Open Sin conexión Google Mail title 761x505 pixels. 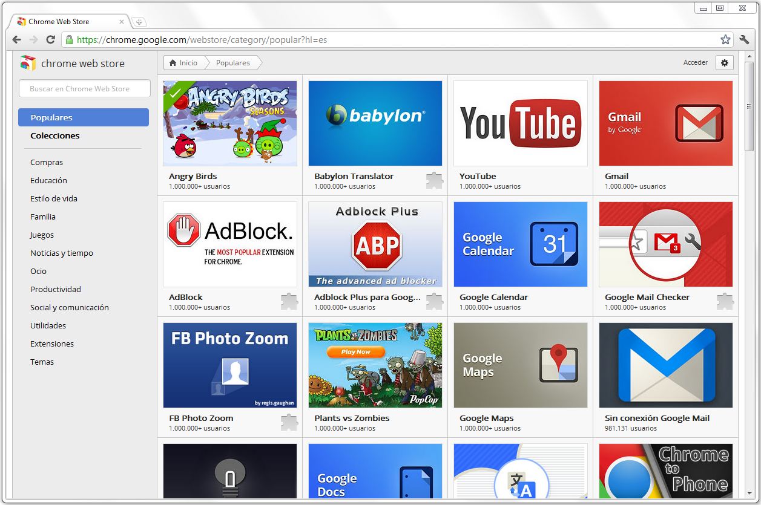657,418
